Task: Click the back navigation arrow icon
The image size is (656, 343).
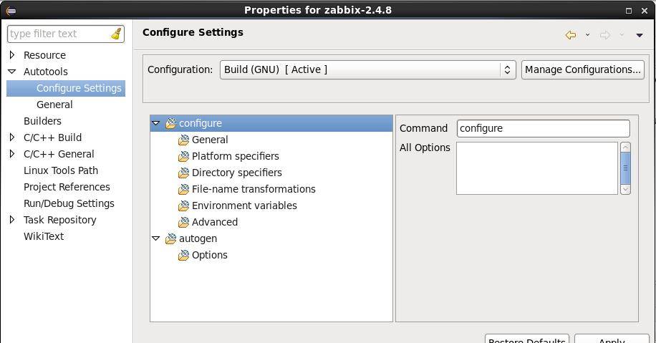Action: click(571, 34)
